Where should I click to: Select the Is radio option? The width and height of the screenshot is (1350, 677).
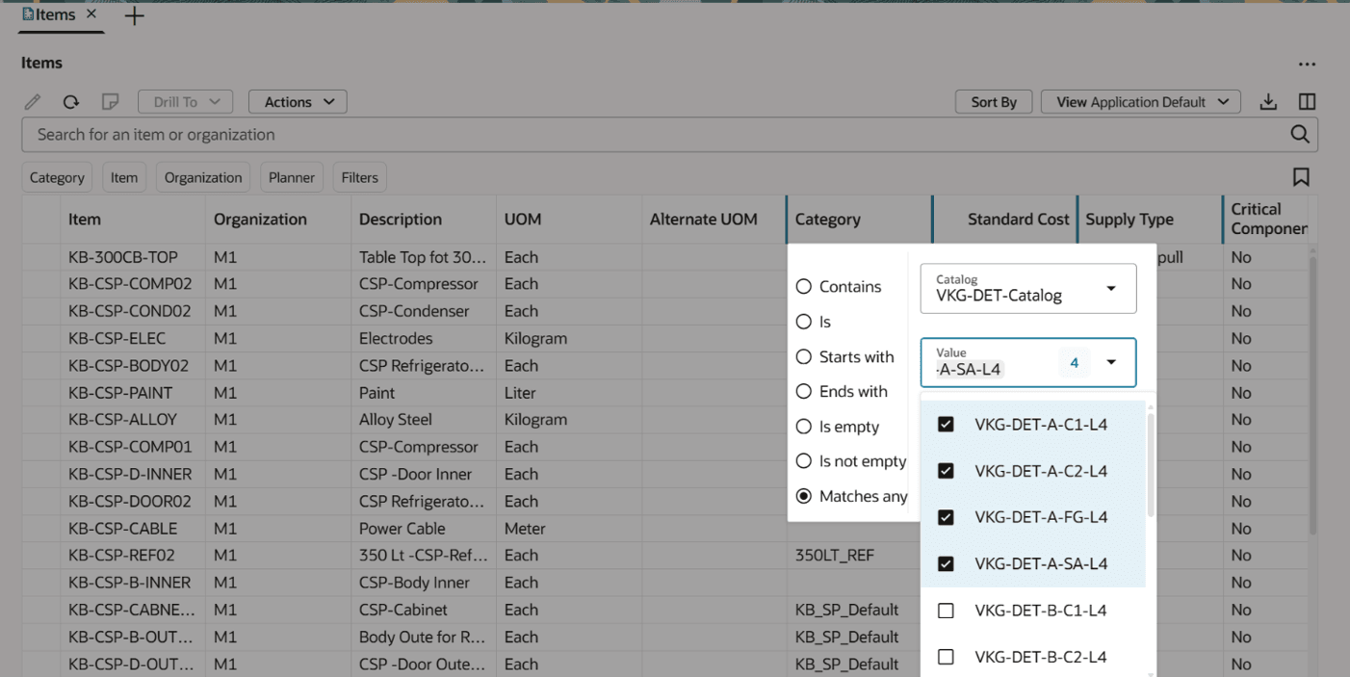tap(803, 323)
